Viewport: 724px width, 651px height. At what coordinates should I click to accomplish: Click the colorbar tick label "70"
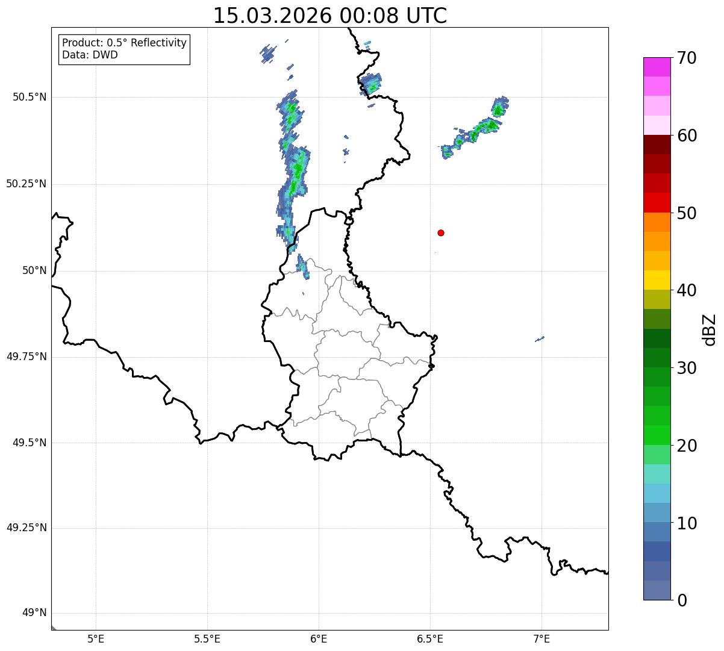pos(687,58)
